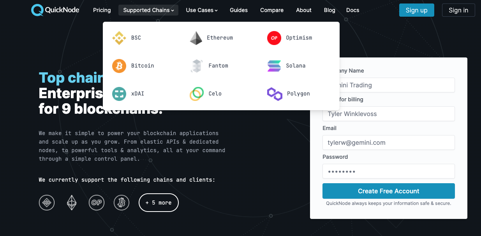
Task: Open the Guides page
Action: click(x=239, y=10)
